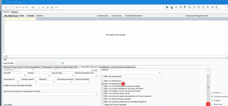This screenshot has height=106, width=228.
Task: Tick DNEs com Linha de Calculo sem NC
Action: pyautogui.click(x=102, y=93)
